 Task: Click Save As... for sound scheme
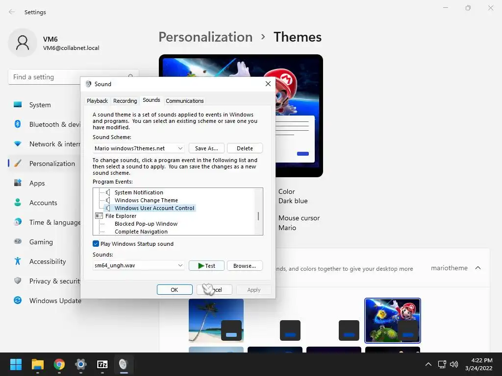[x=206, y=148]
